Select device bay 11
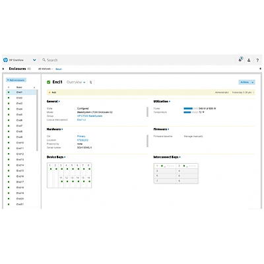 [61, 181]
